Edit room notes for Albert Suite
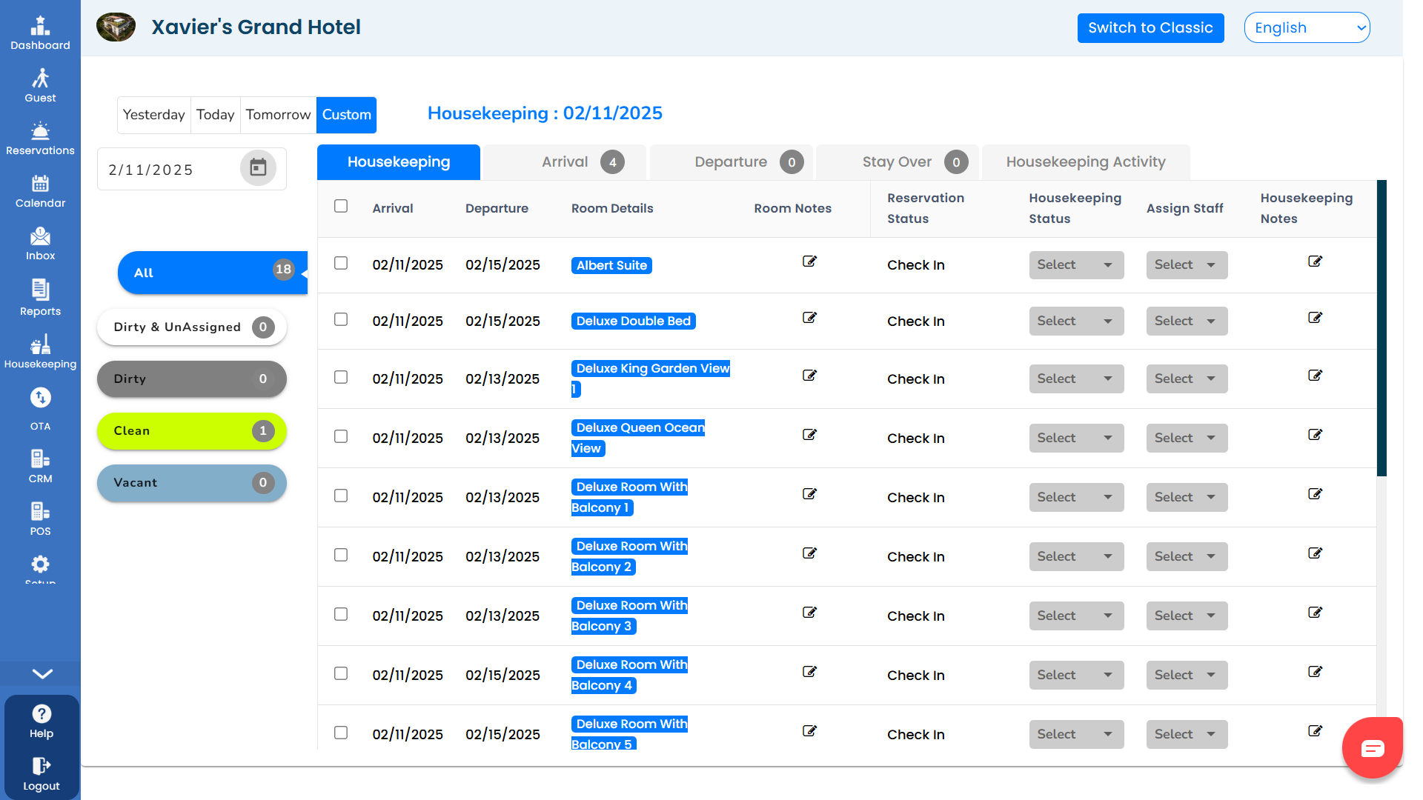Viewport: 1423px width, 800px height. [x=809, y=261]
